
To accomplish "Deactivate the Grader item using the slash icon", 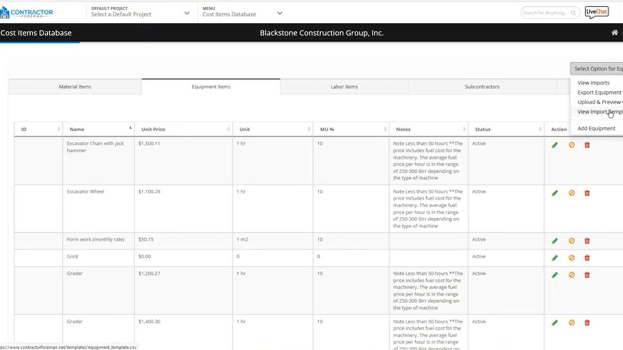I will tap(571, 275).
